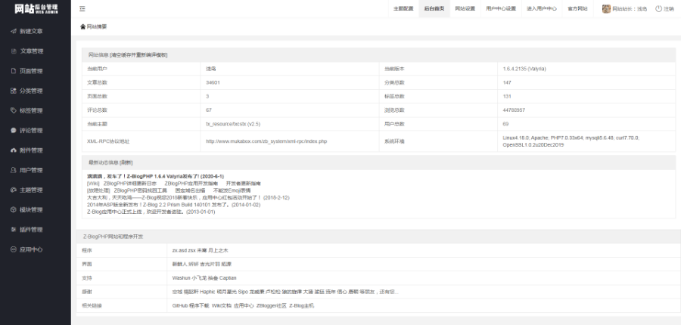Switch to the 后台首页 tab

[434, 9]
